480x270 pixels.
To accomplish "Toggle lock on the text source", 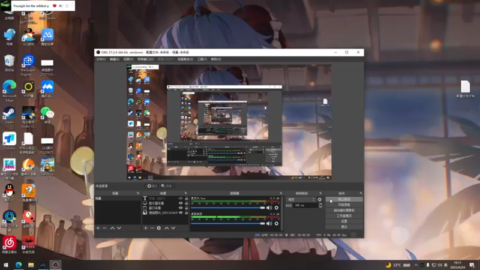I will (x=187, y=199).
